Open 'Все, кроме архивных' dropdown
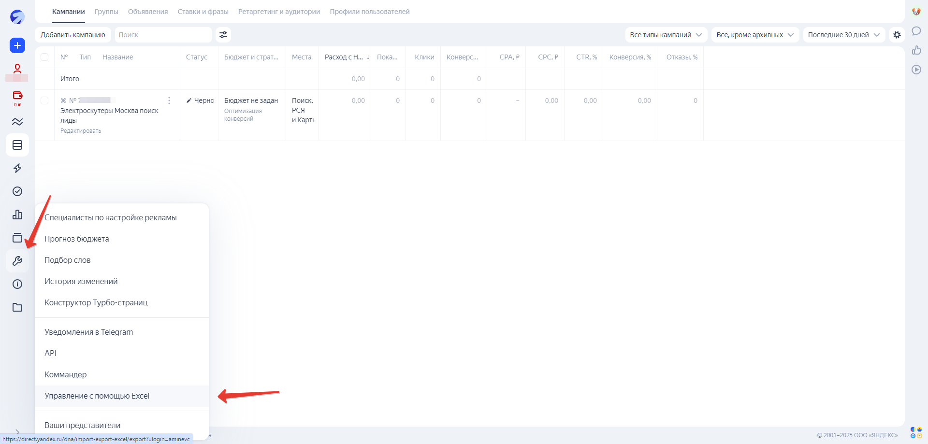 [x=755, y=35]
